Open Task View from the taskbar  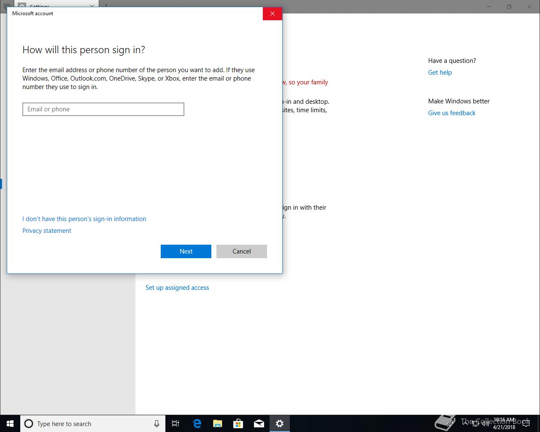click(x=175, y=424)
